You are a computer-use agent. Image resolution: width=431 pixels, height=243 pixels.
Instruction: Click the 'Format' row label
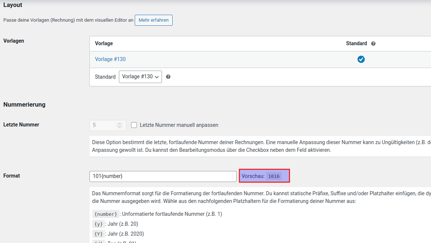[x=12, y=176]
